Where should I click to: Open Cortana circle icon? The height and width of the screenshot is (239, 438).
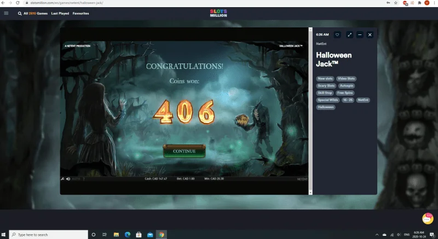click(x=94, y=235)
